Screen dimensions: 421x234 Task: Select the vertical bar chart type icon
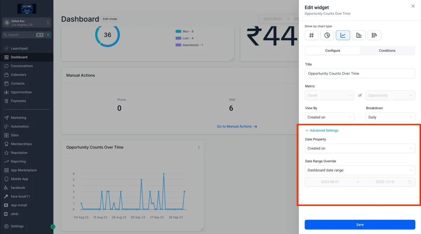[x=359, y=35]
